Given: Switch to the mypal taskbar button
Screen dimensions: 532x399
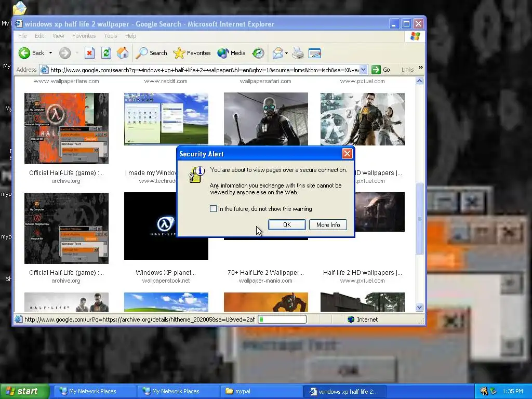Looking at the screenshot, I should 261,391.
